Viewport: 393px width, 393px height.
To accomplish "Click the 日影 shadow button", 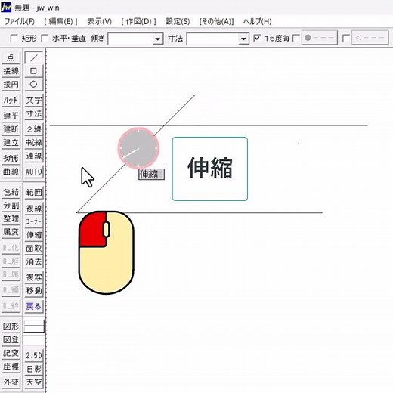I will pos(34,369).
